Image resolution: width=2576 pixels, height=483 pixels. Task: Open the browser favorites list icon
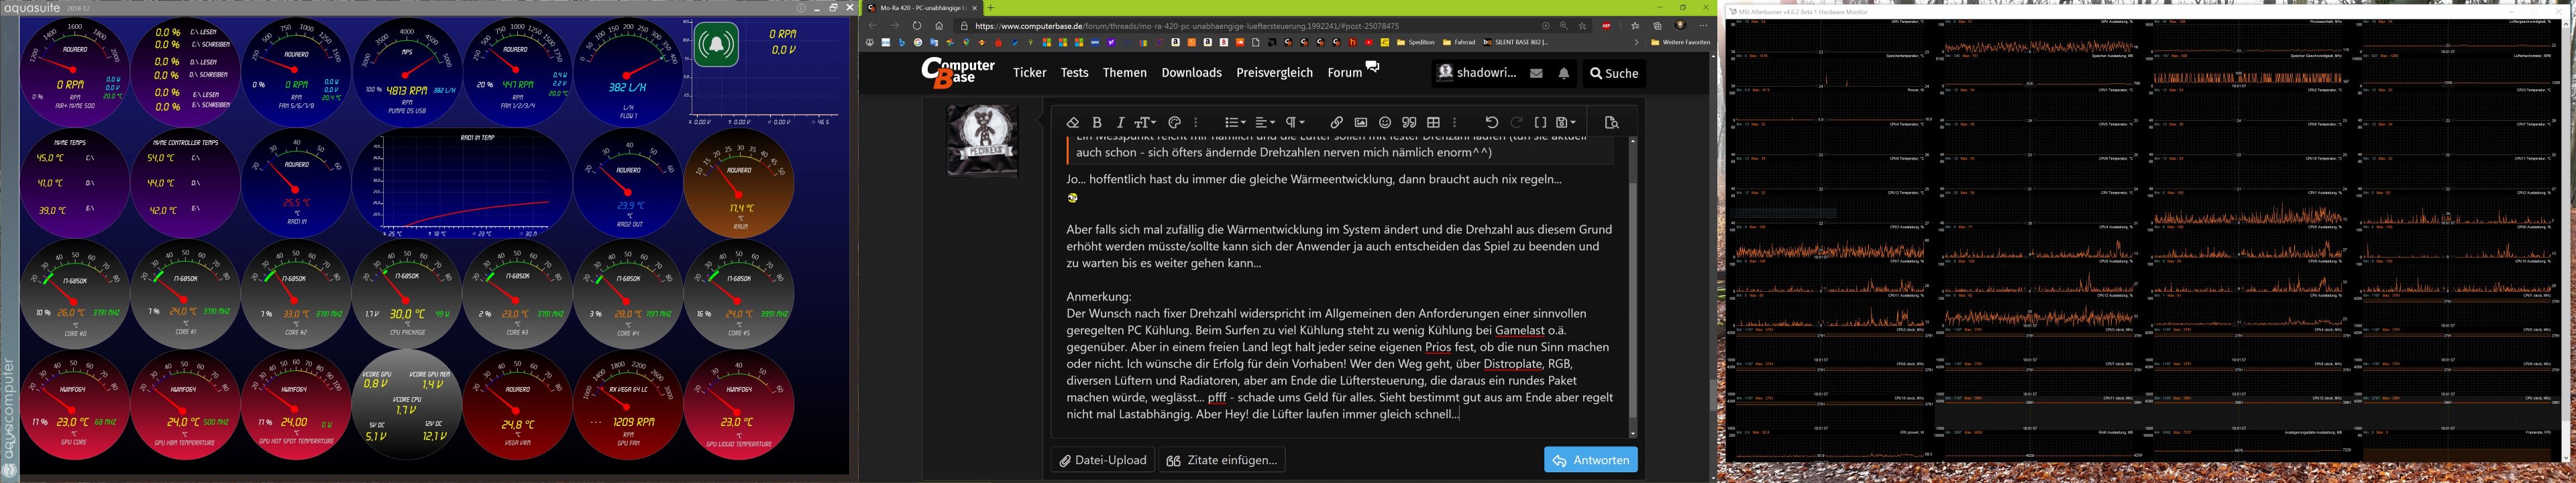click(1635, 26)
